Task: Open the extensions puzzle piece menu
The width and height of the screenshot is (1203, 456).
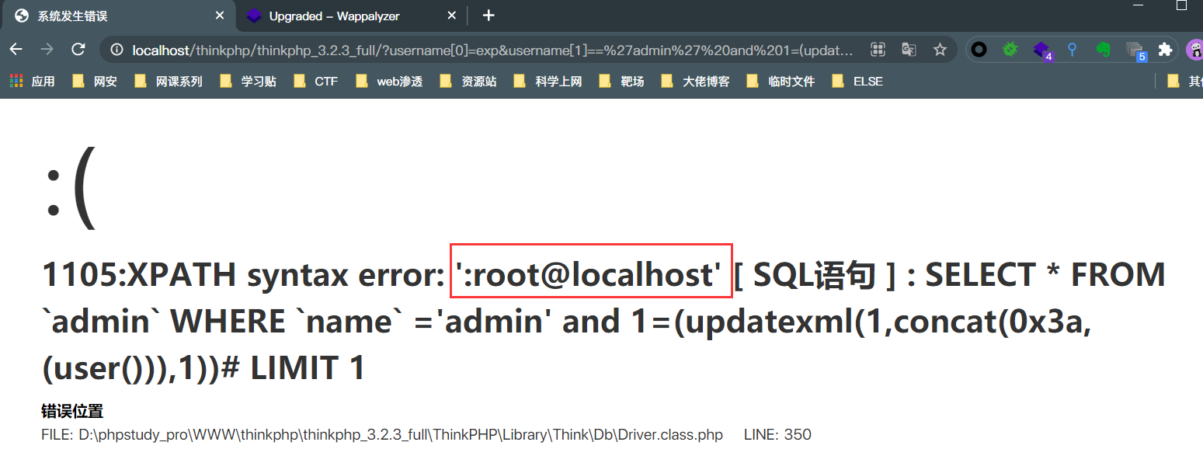Action: tap(1165, 49)
